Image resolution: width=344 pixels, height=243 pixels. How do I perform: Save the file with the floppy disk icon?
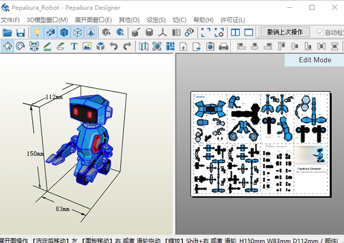tap(20, 33)
